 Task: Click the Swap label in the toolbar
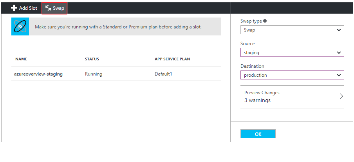[x=59, y=8]
